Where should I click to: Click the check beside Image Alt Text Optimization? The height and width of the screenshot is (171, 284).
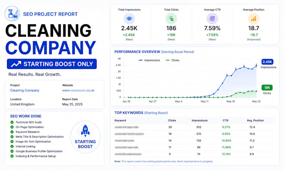pyautogui.click(x=12, y=141)
